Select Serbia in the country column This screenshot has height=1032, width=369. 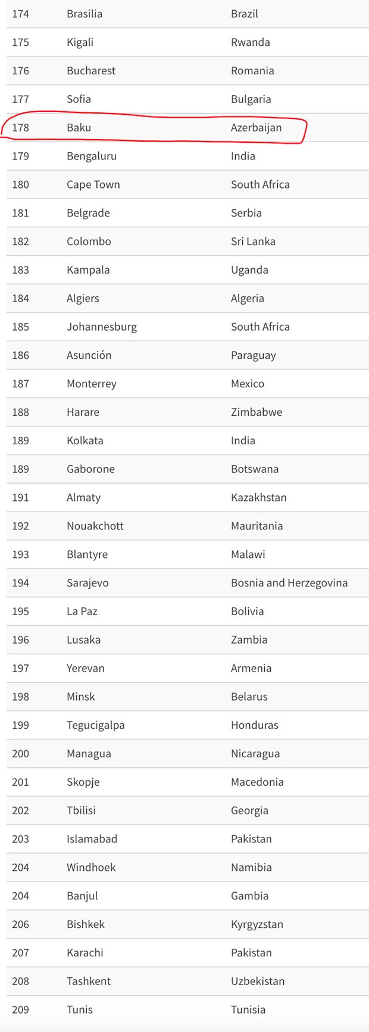click(246, 213)
